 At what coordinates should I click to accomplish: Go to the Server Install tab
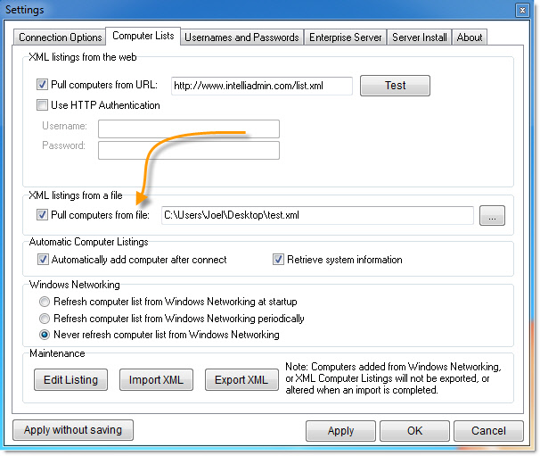click(x=419, y=37)
